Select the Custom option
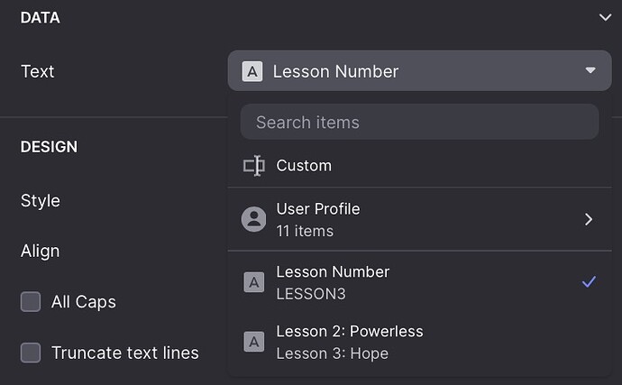 tap(304, 166)
